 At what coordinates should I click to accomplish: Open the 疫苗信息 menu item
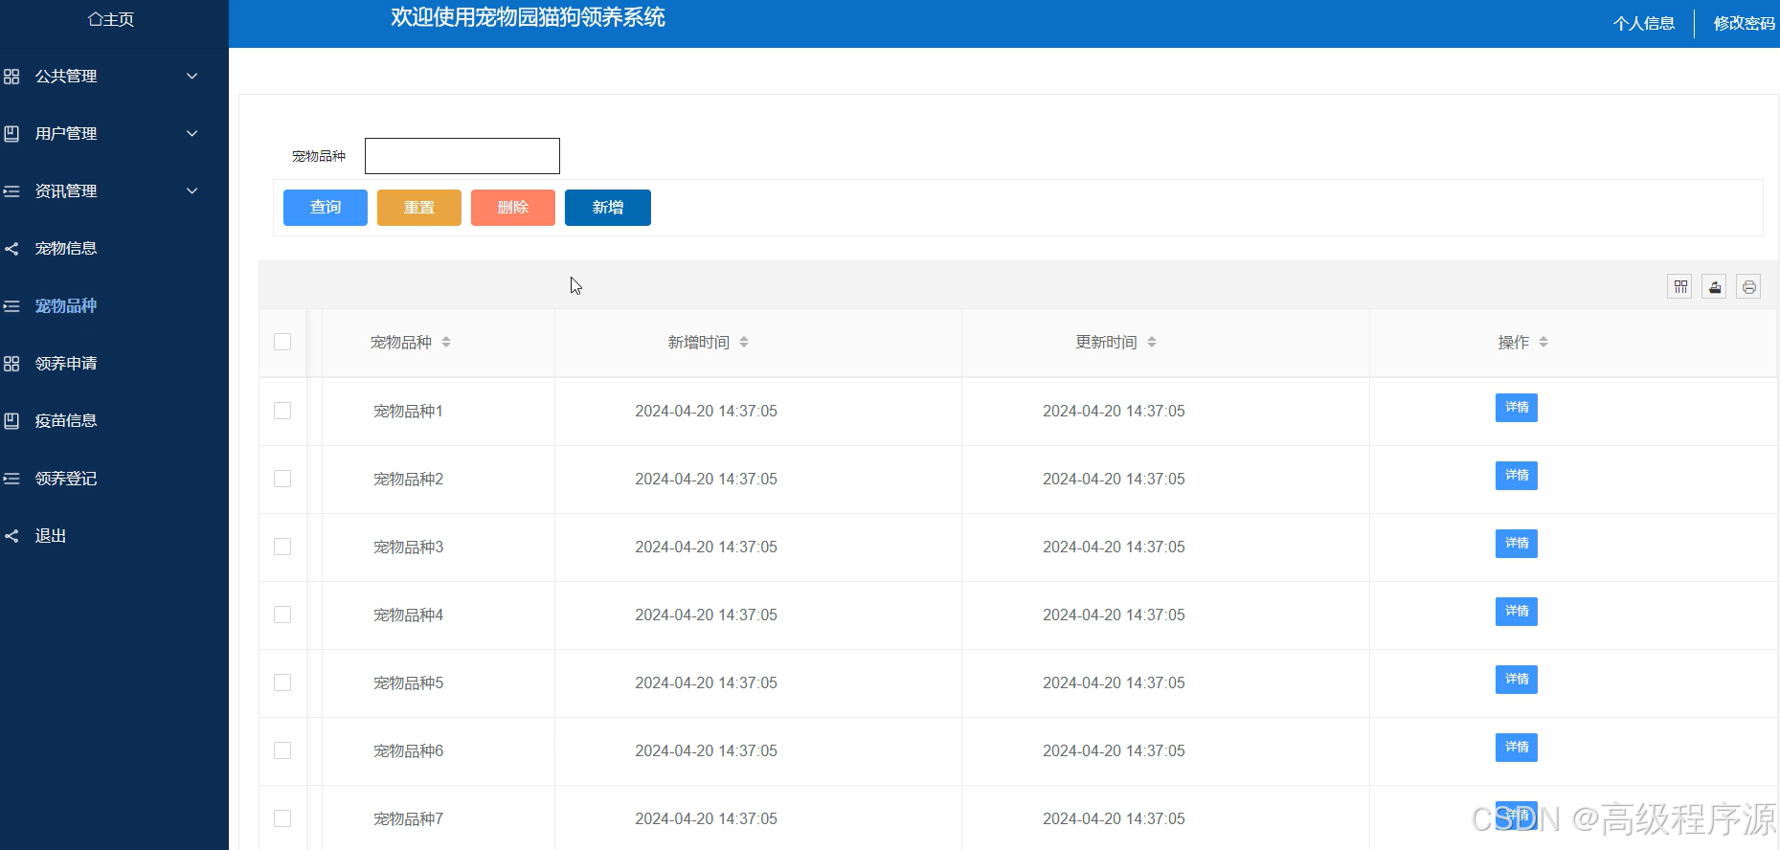click(66, 421)
